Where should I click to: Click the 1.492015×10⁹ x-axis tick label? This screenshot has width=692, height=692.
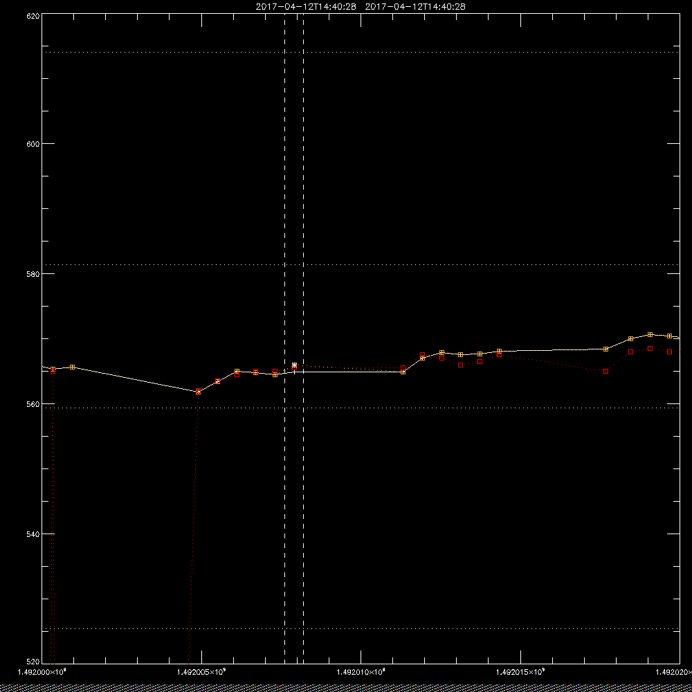click(521, 672)
